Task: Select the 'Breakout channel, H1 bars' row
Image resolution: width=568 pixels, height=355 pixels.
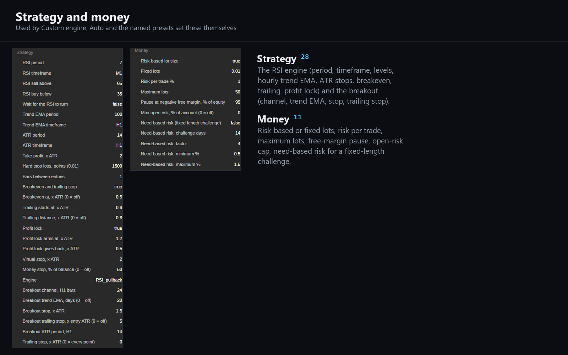Action: coord(67,290)
